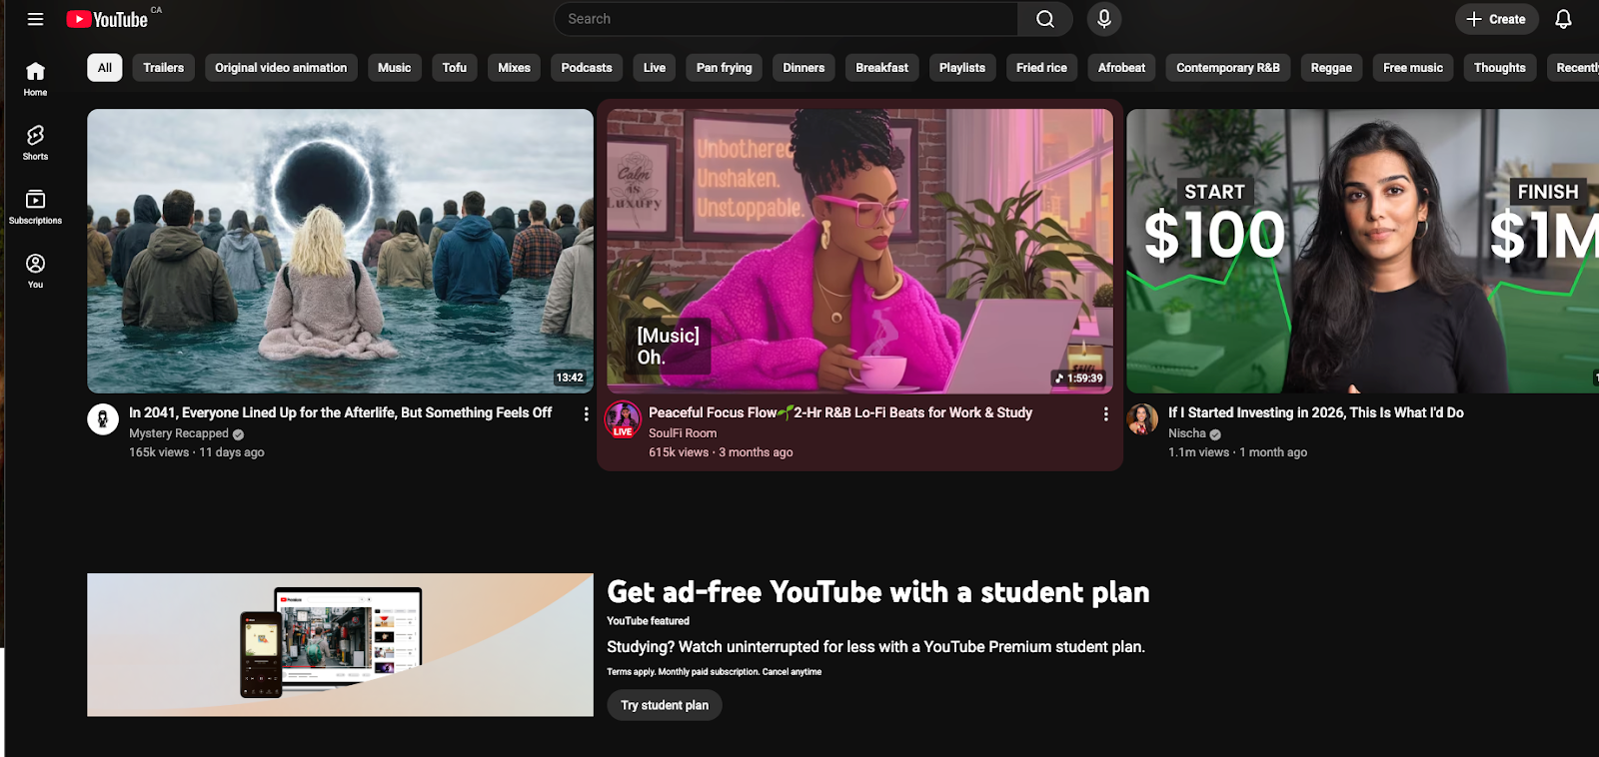Image resolution: width=1599 pixels, height=757 pixels.
Task: Open Nischa channel avatar
Action: tap(1142, 419)
